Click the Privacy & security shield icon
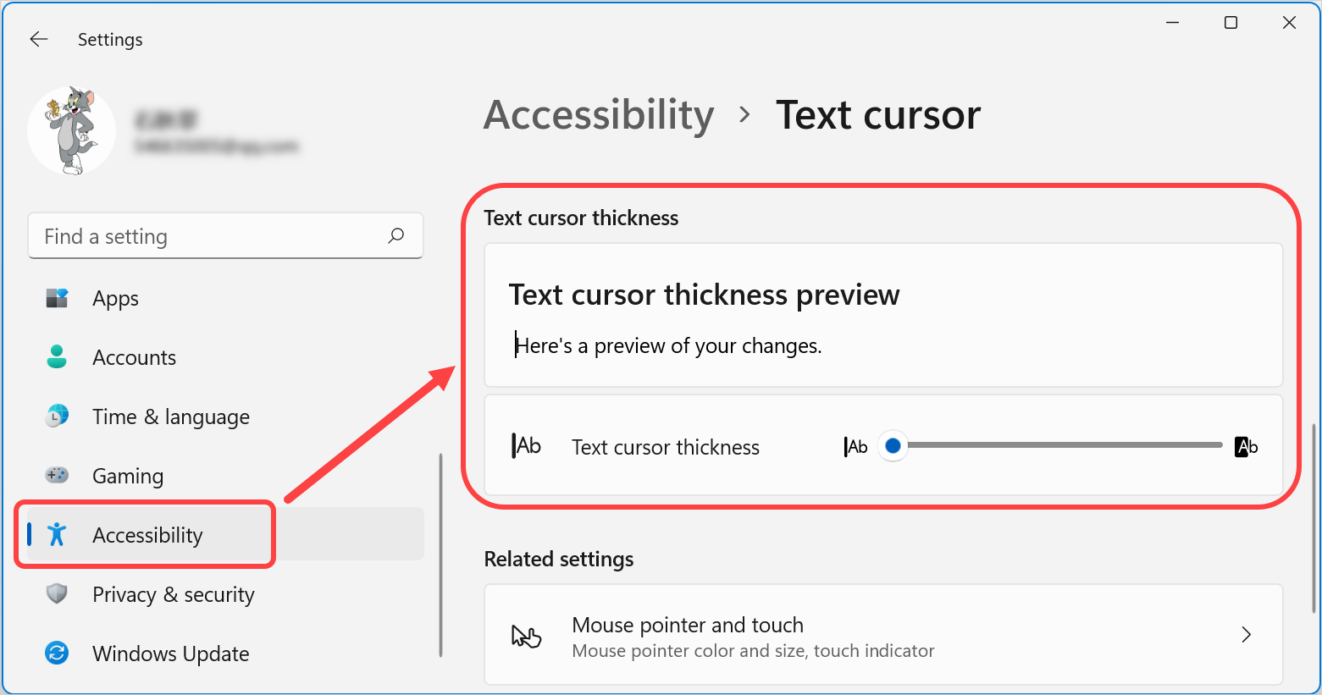The height and width of the screenshot is (695, 1322). pyautogui.click(x=57, y=594)
